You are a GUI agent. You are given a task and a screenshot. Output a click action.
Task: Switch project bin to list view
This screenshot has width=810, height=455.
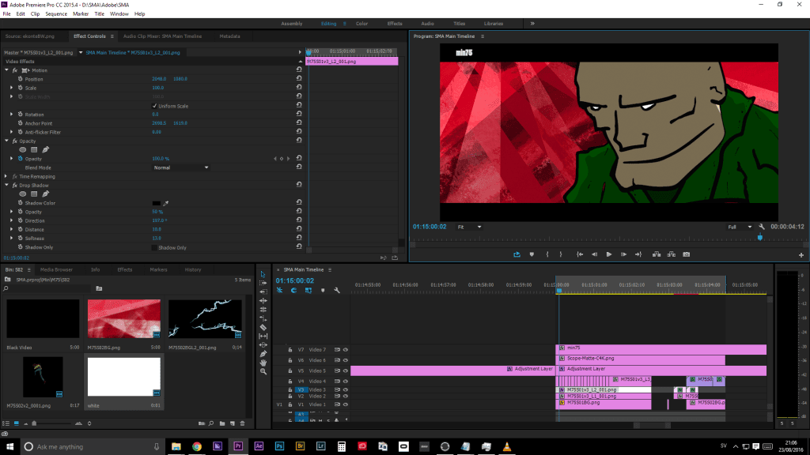(x=6, y=423)
